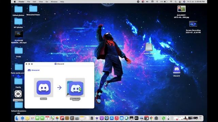This screenshot has height=122, width=218.
Task: Open Photos from the Dock
Action: (57, 118)
